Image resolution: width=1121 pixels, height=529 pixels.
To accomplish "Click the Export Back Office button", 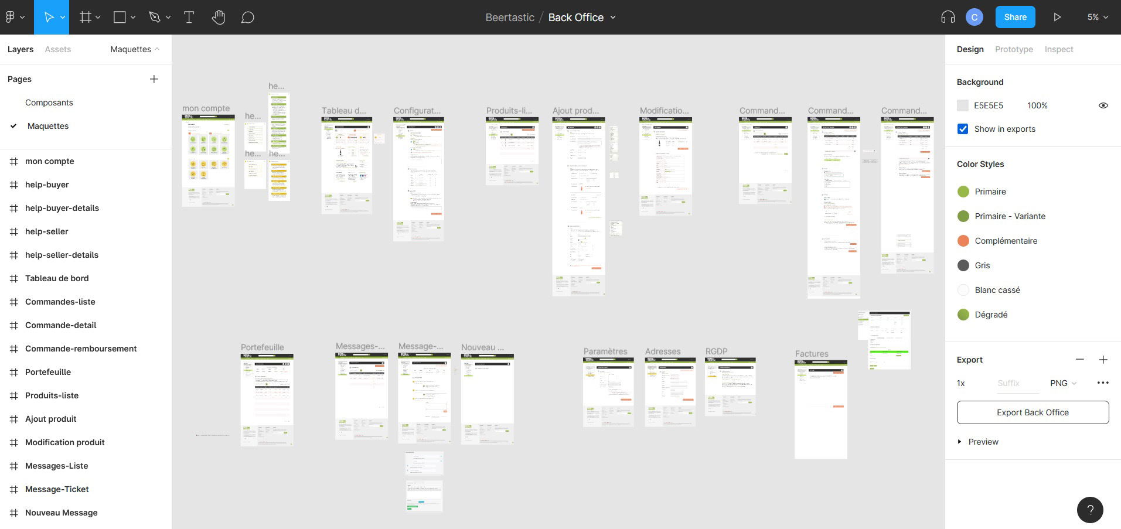I will (1033, 412).
